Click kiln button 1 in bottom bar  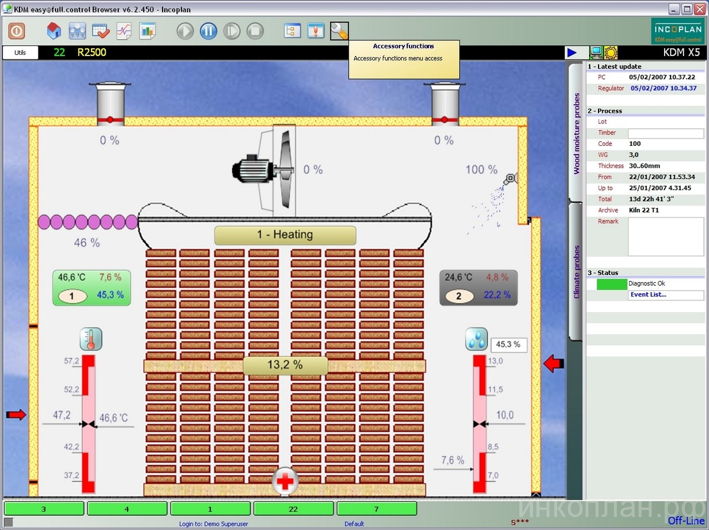coord(210,509)
